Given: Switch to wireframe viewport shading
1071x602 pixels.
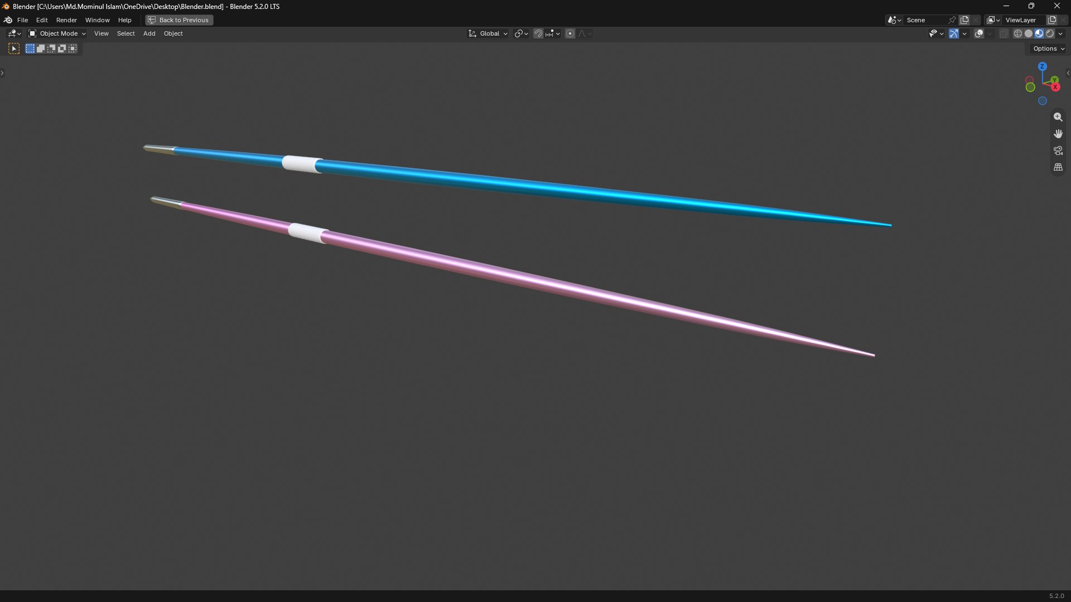Looking at the screenshot, I should pyautogui.click(x=1018, y=33).
